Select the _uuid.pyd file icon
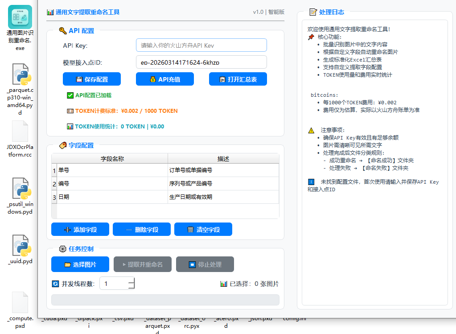456x334 pixels. (20, 245)
